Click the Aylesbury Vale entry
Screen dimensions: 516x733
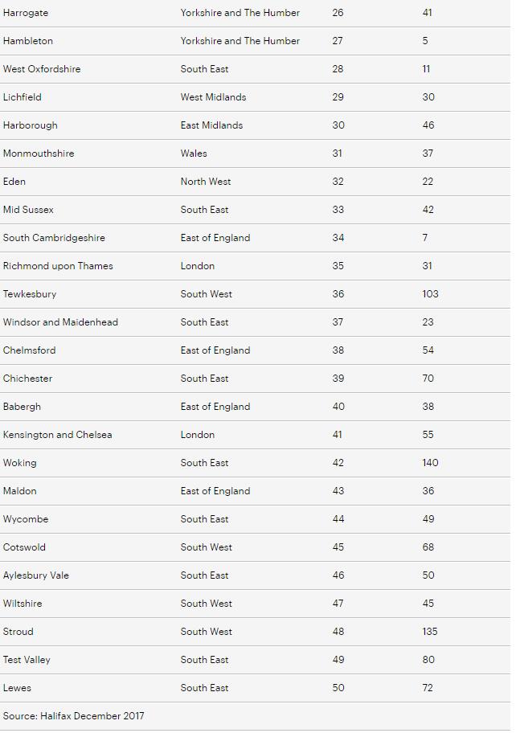click(x=36, y=575)
